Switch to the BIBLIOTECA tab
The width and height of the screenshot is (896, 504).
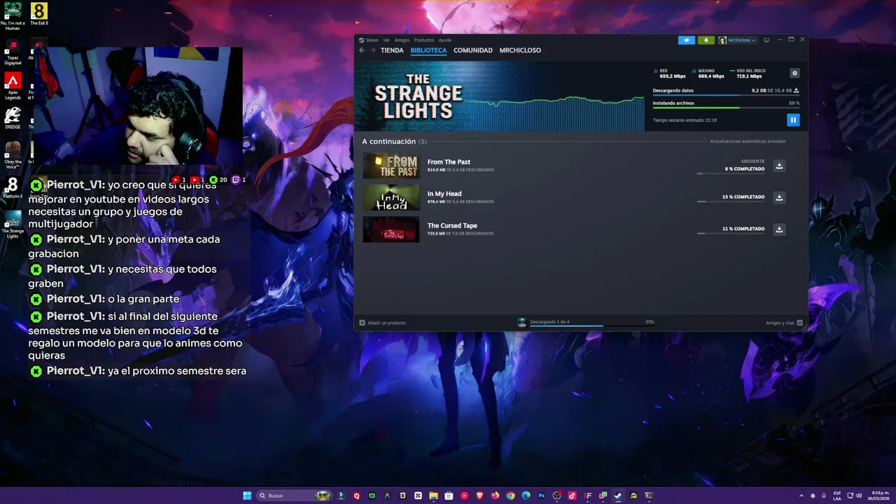[428, 50]
